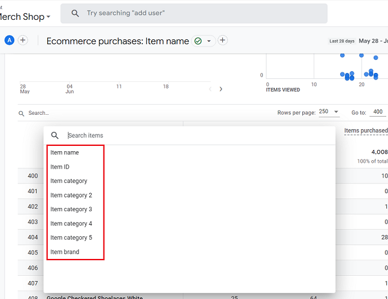Choose 'Item name' dimension
388x299 pixels.
65,152
